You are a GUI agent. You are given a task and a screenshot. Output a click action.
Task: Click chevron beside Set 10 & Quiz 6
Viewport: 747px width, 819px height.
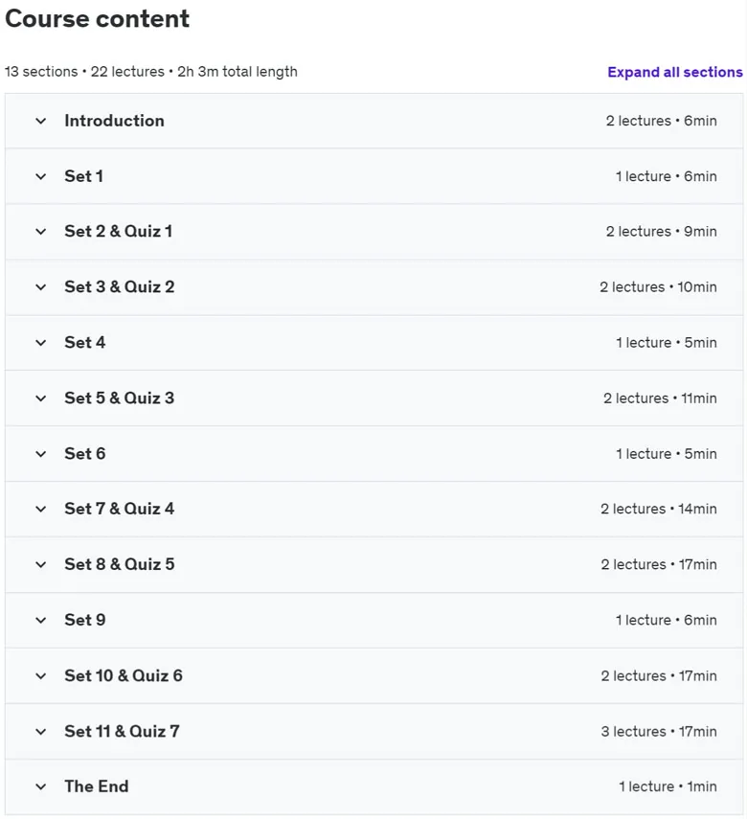click(x=41, y=676)
